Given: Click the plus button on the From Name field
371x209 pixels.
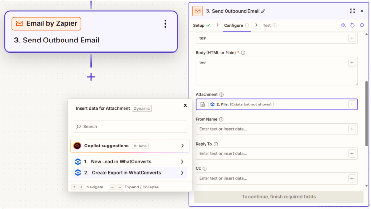Looking at the screenshot, I should tap(352, 129).
